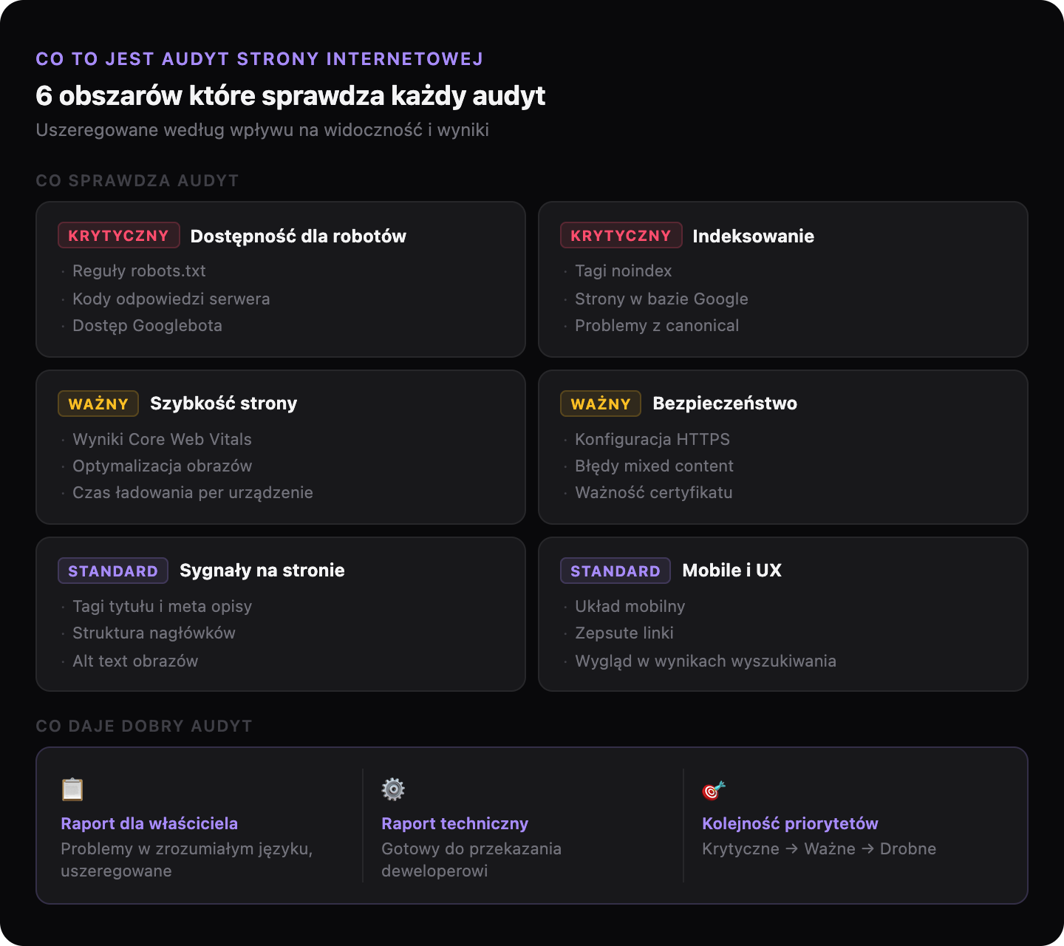
Task: Click the Reguły robots.txt list item
Action: (139, 271)
